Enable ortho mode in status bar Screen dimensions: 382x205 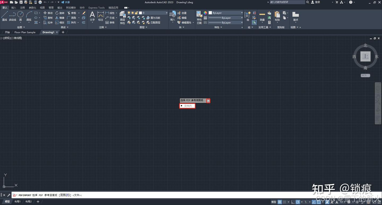(x=292, y=202)
